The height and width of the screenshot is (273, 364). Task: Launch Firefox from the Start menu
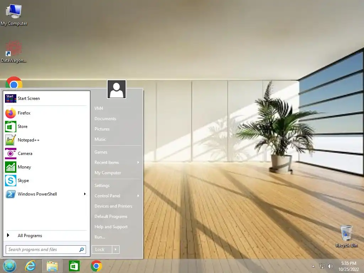point(11,113)
